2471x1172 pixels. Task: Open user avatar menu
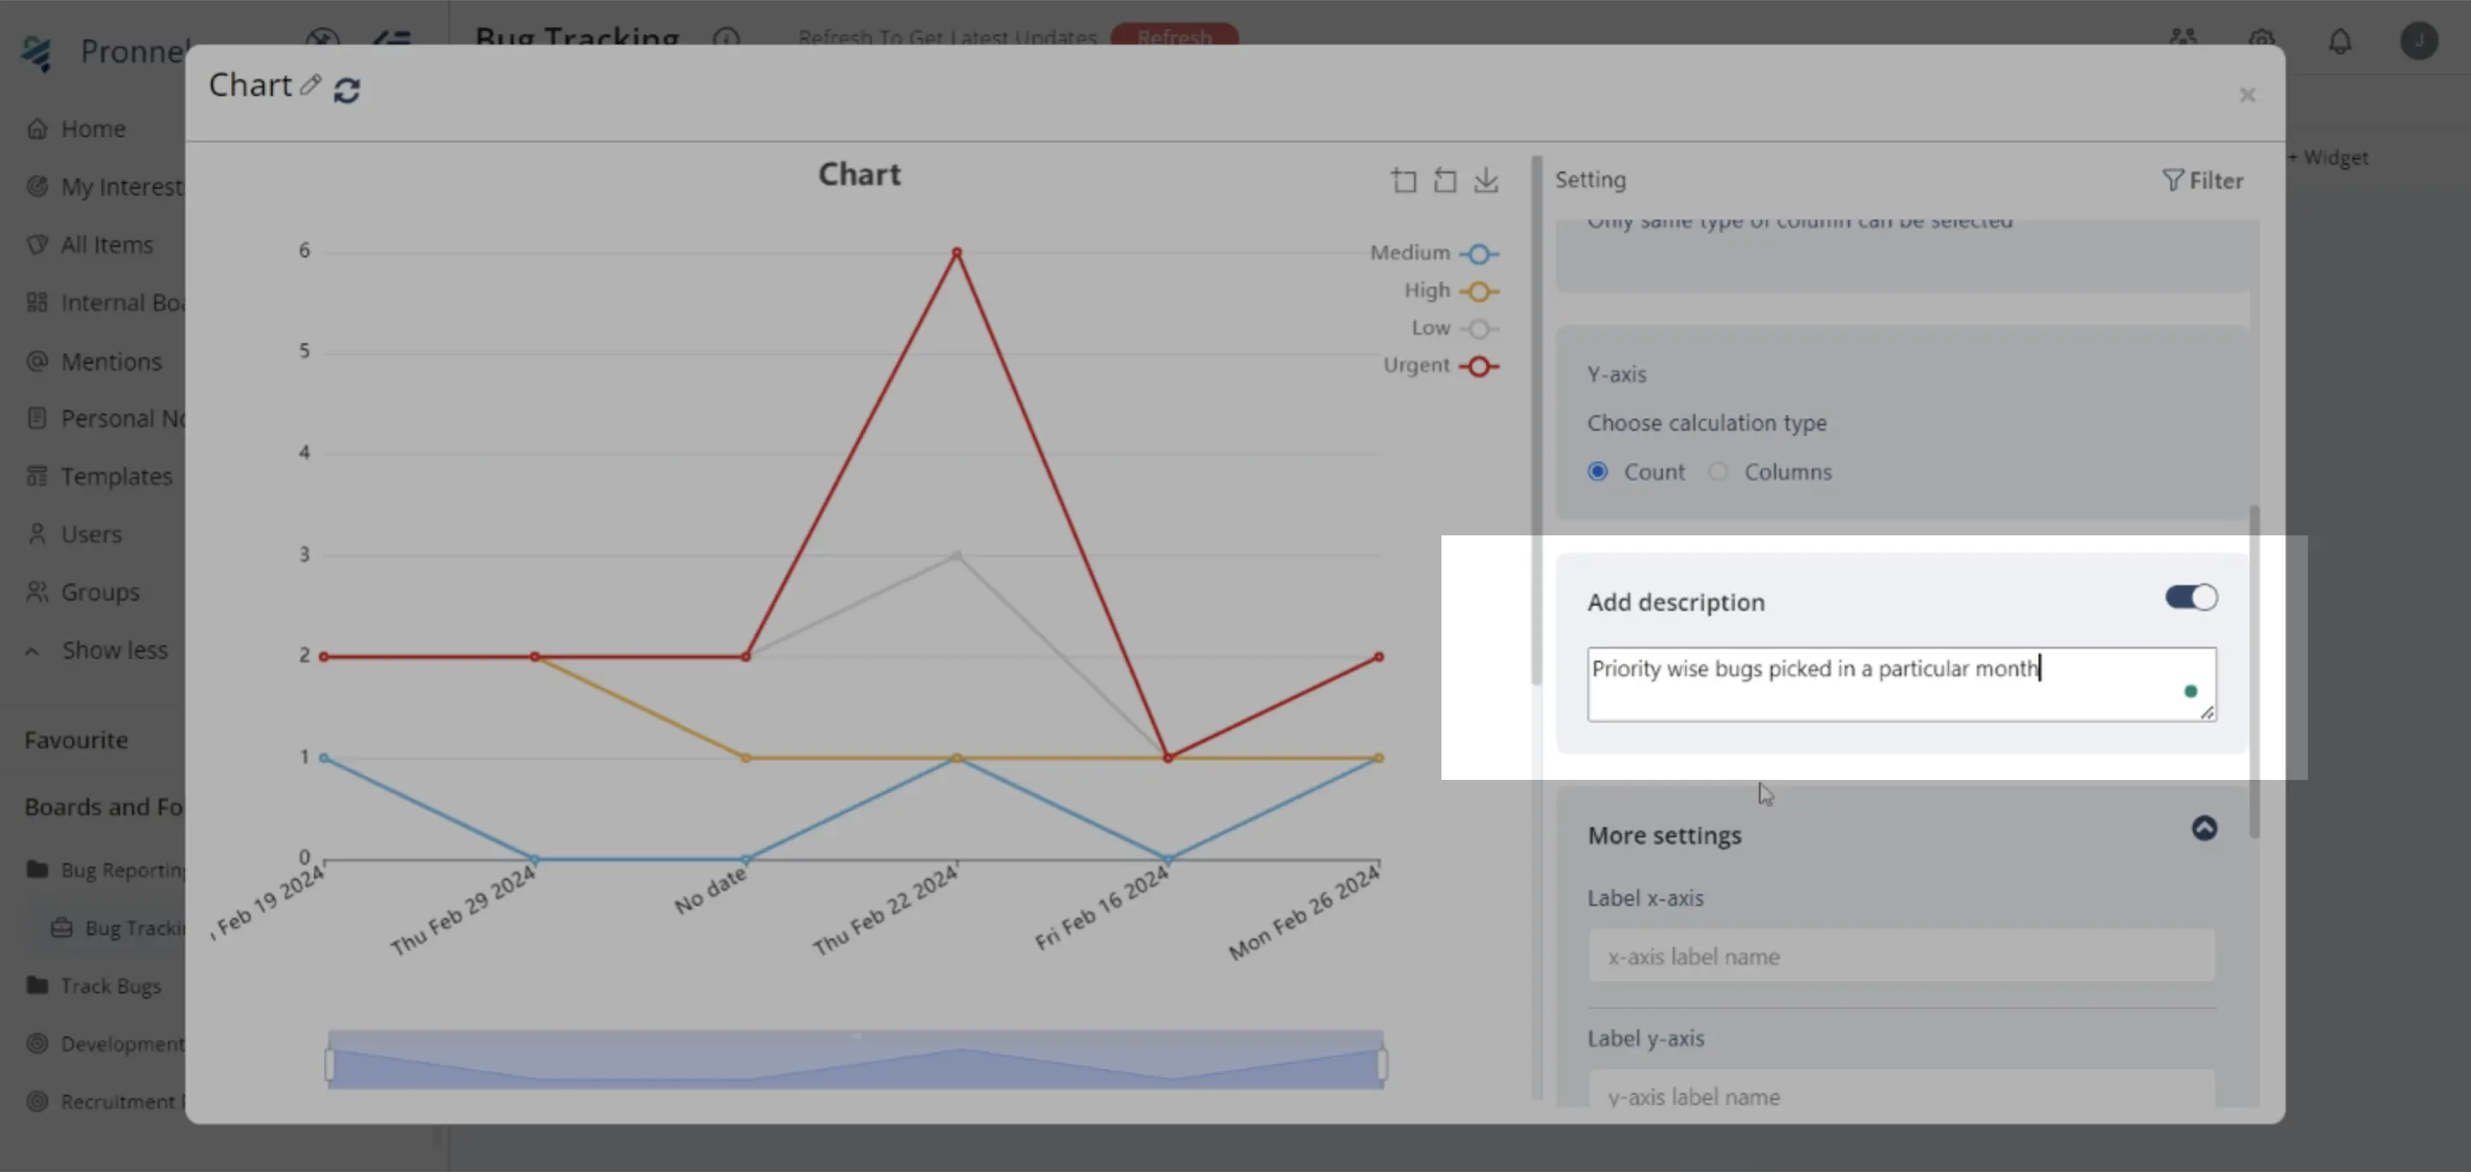[2419, 40]
